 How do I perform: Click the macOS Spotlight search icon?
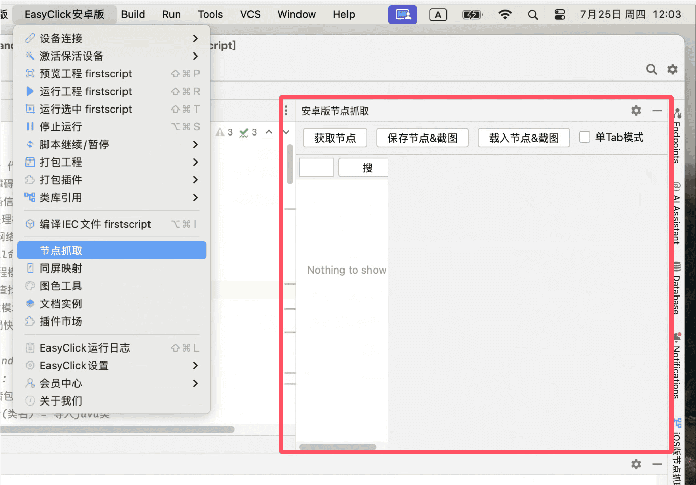point(533,15)
